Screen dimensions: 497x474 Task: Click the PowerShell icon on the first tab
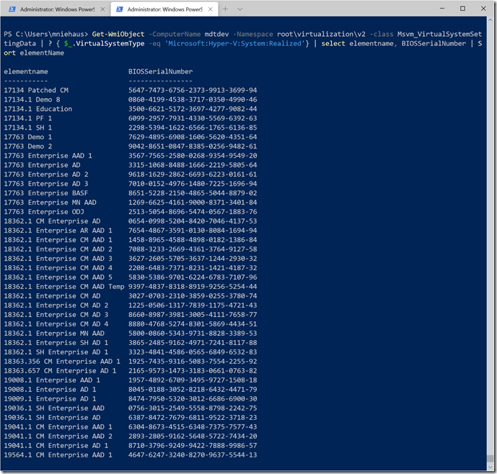[x=12, y=9]
